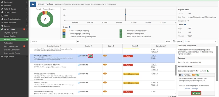Expand the System menu chevron

coord(27,26)
